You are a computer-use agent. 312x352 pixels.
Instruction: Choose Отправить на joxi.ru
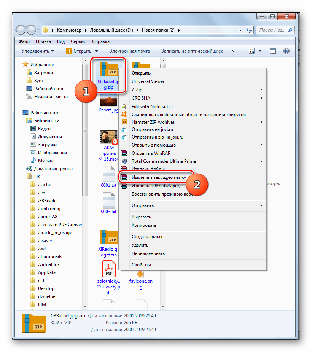click(x=152, y=129)
